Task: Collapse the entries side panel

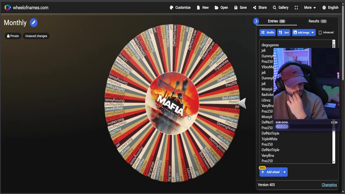Action: click(256, 21)
